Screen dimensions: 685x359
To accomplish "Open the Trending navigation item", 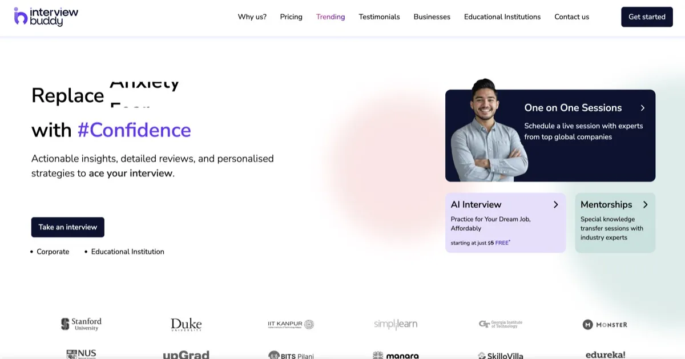I will [330, 17].
